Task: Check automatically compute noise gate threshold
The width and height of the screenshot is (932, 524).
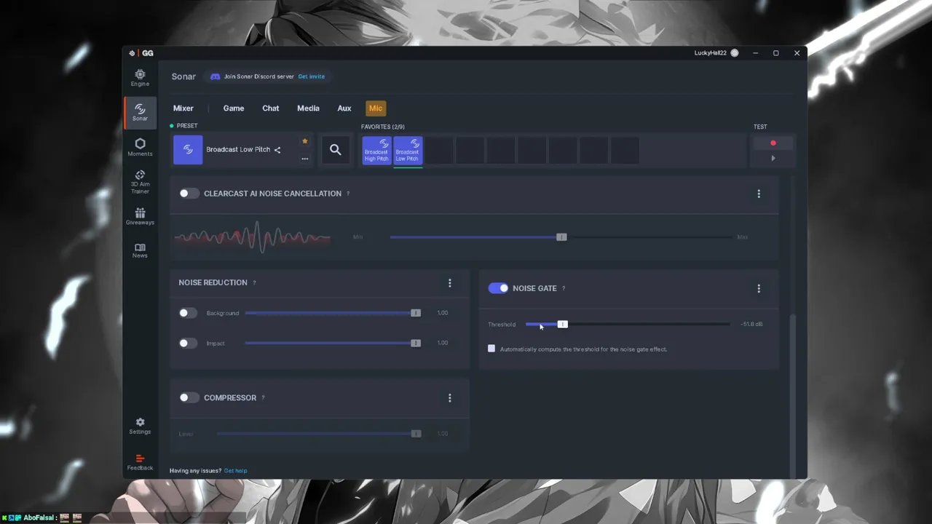Action: click(491, 349)
